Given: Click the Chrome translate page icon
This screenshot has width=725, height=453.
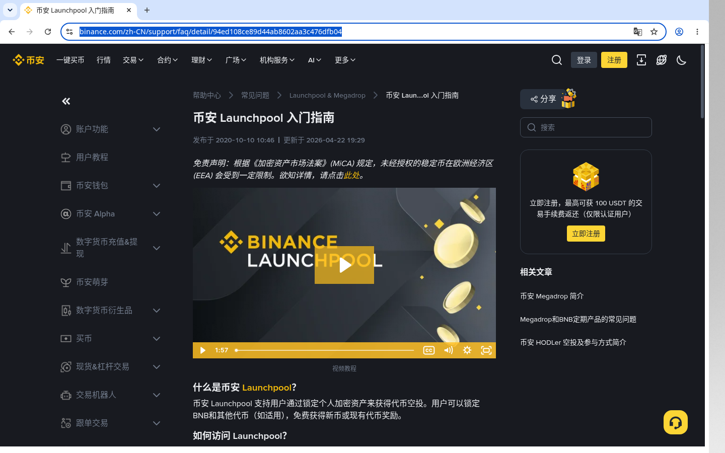Looking at the screenshot, I should 638,32.
